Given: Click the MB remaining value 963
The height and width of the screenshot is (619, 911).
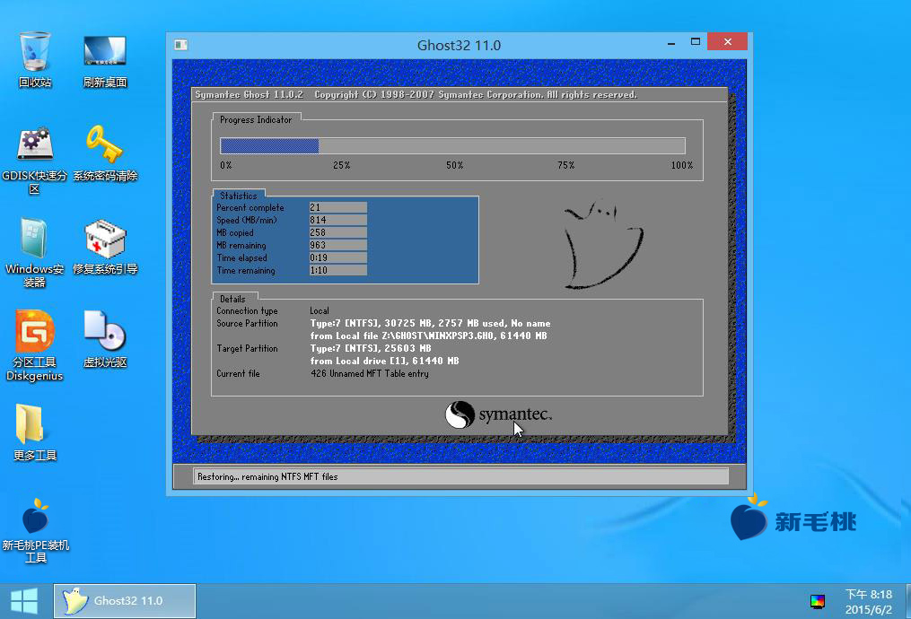Looking at the screenshot, I should (338, 245).
